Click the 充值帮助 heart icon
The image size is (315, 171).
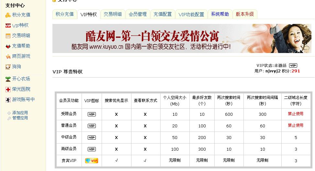click(x=8, y=46)
